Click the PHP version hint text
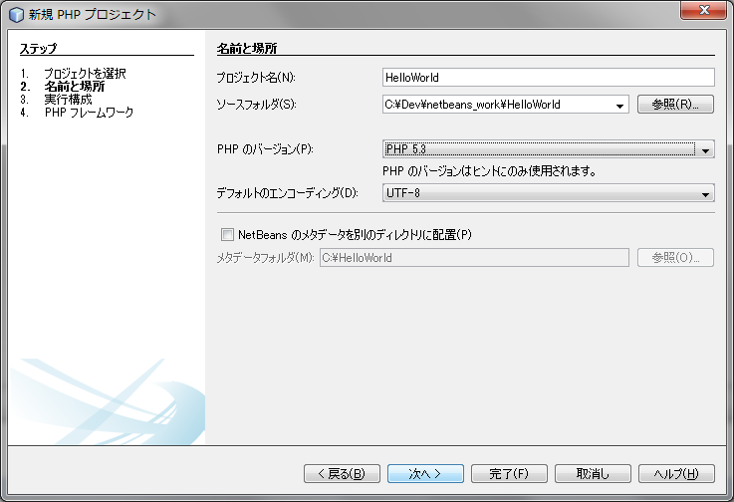The height and width of the screenshot is (502, 734). (x=489, y=171)
